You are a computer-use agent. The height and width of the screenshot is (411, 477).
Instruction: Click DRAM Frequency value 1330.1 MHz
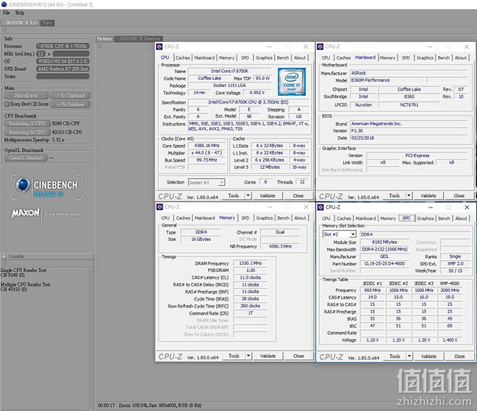click(250, 263)
